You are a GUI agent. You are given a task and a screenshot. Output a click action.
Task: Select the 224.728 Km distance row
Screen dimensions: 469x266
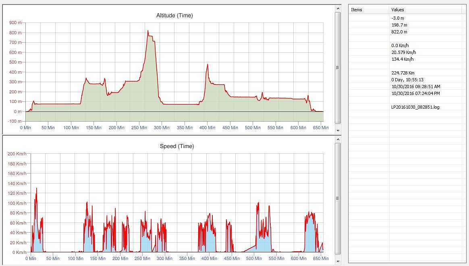[x=403, y=73]
